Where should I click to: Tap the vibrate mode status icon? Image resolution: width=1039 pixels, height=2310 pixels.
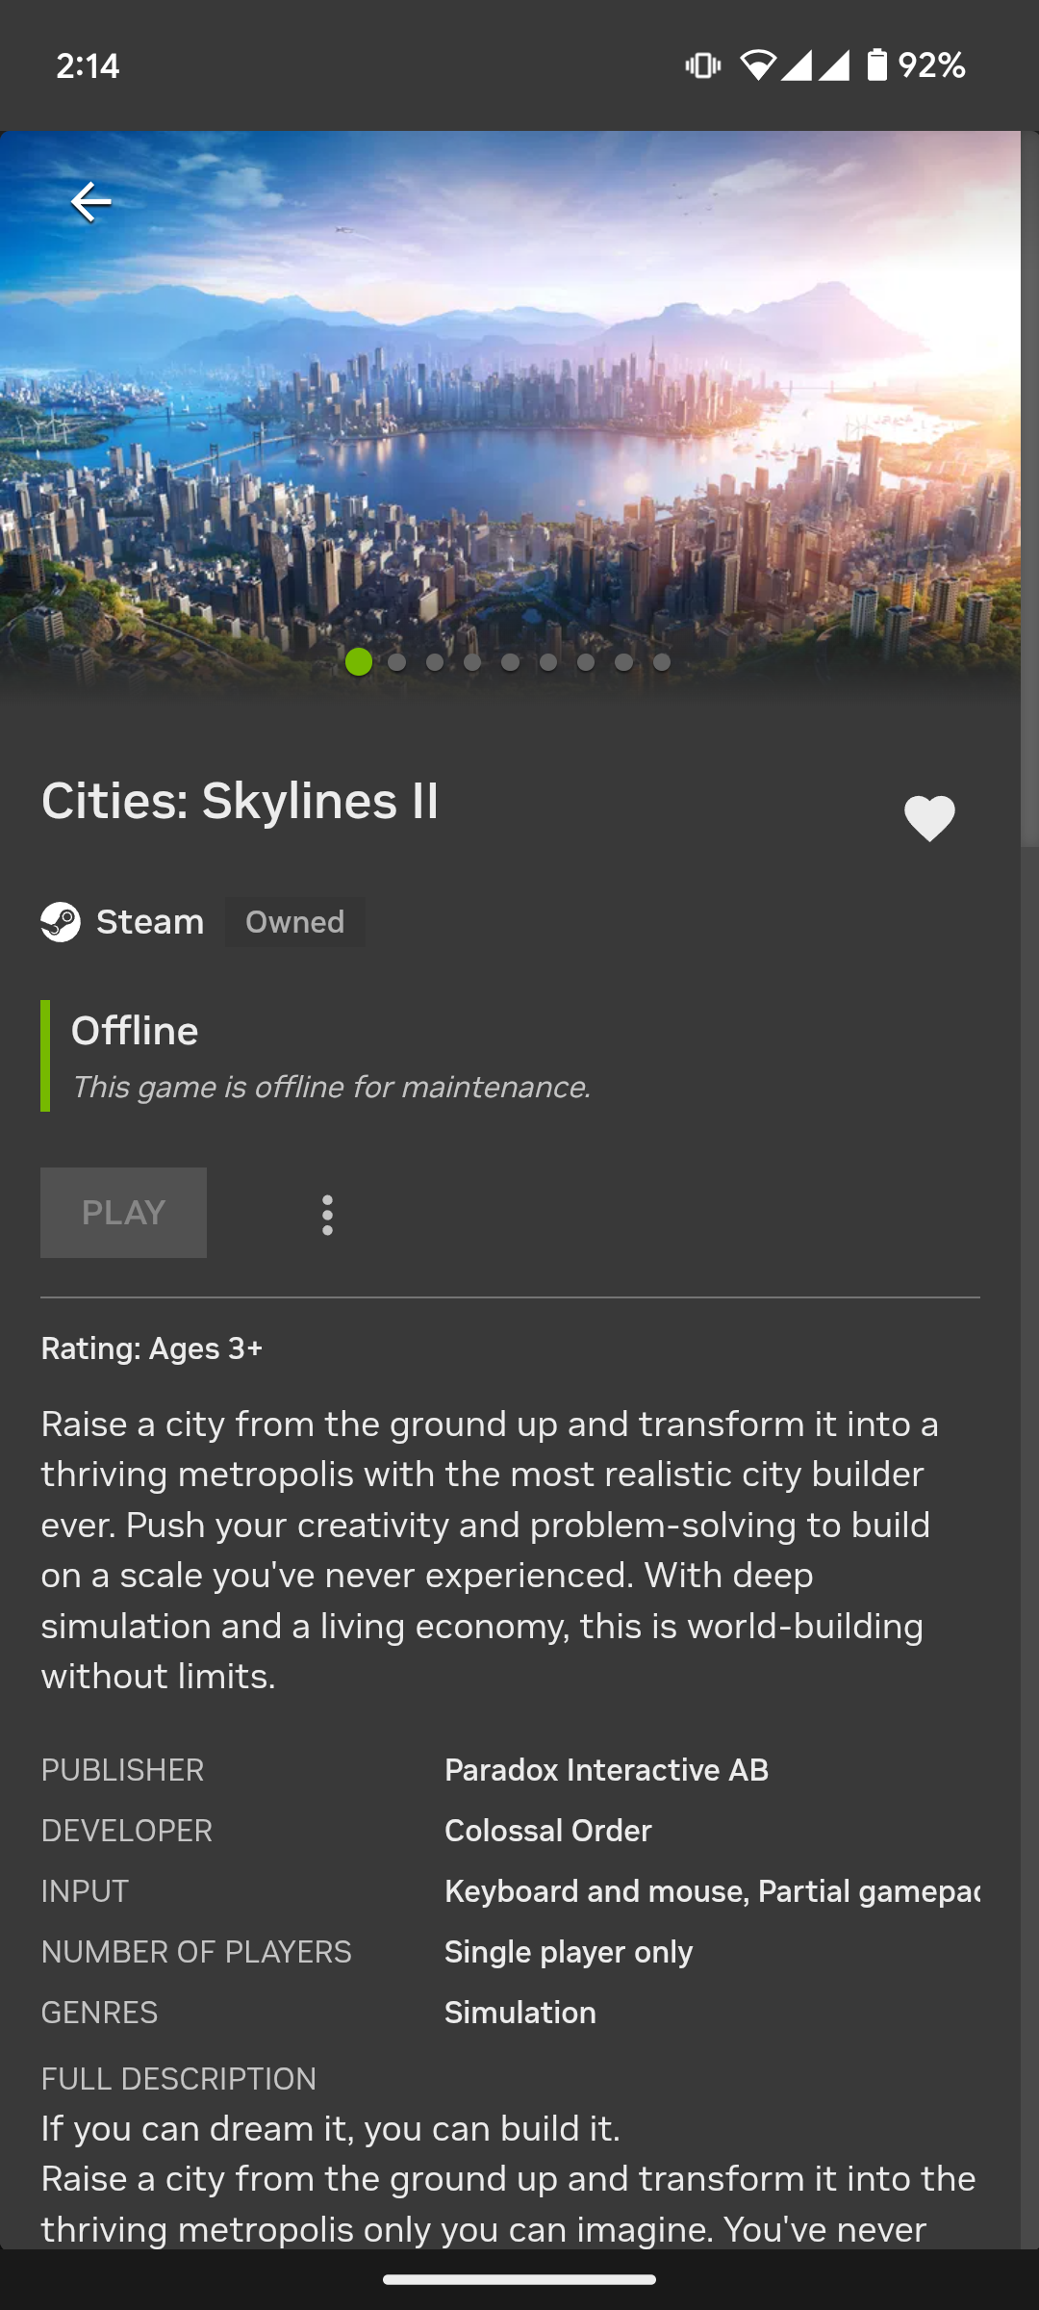703,65
